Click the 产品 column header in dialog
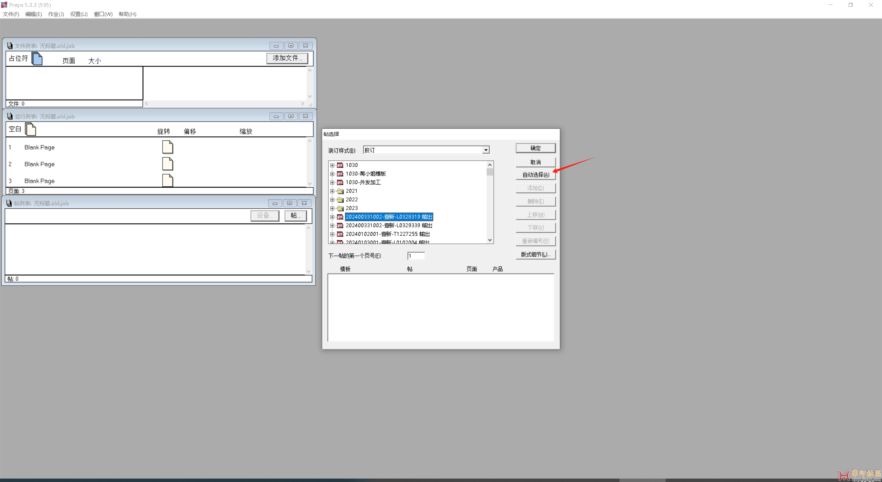Screen dimensions: 882x482 point(498,269)
